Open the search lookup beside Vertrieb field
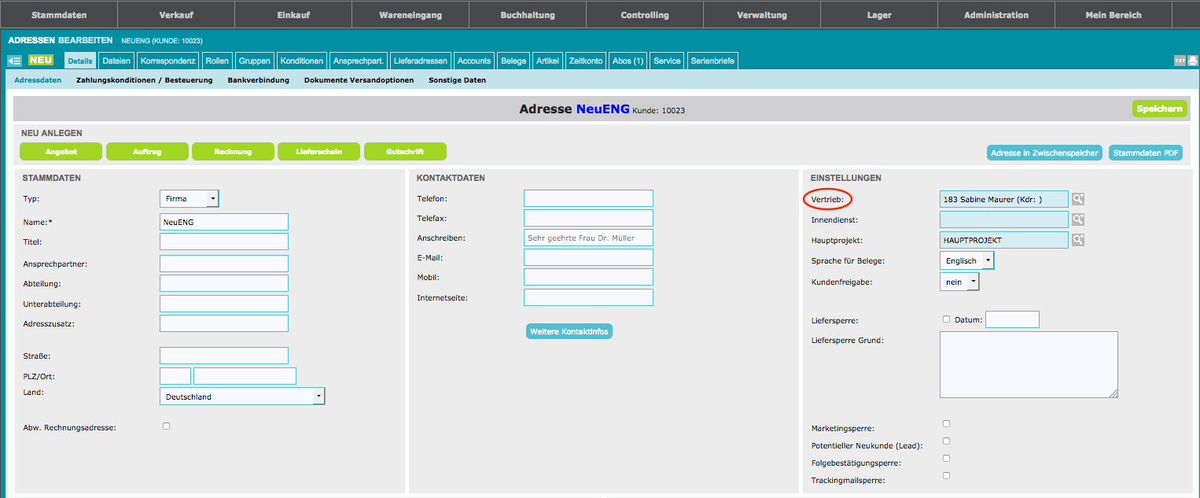Screen dimensions: 1200x498 click(x=1078, y=200)
